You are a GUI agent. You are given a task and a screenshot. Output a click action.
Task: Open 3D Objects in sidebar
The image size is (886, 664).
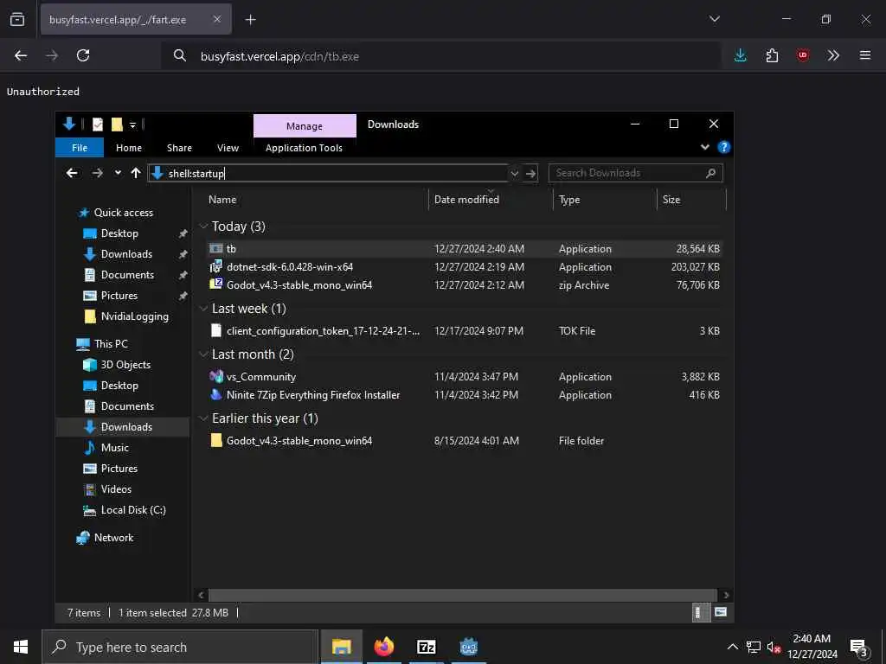[125, 364]
